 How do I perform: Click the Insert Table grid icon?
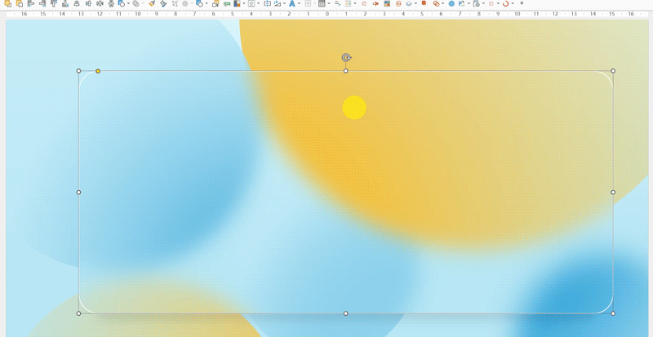point(322,3)
